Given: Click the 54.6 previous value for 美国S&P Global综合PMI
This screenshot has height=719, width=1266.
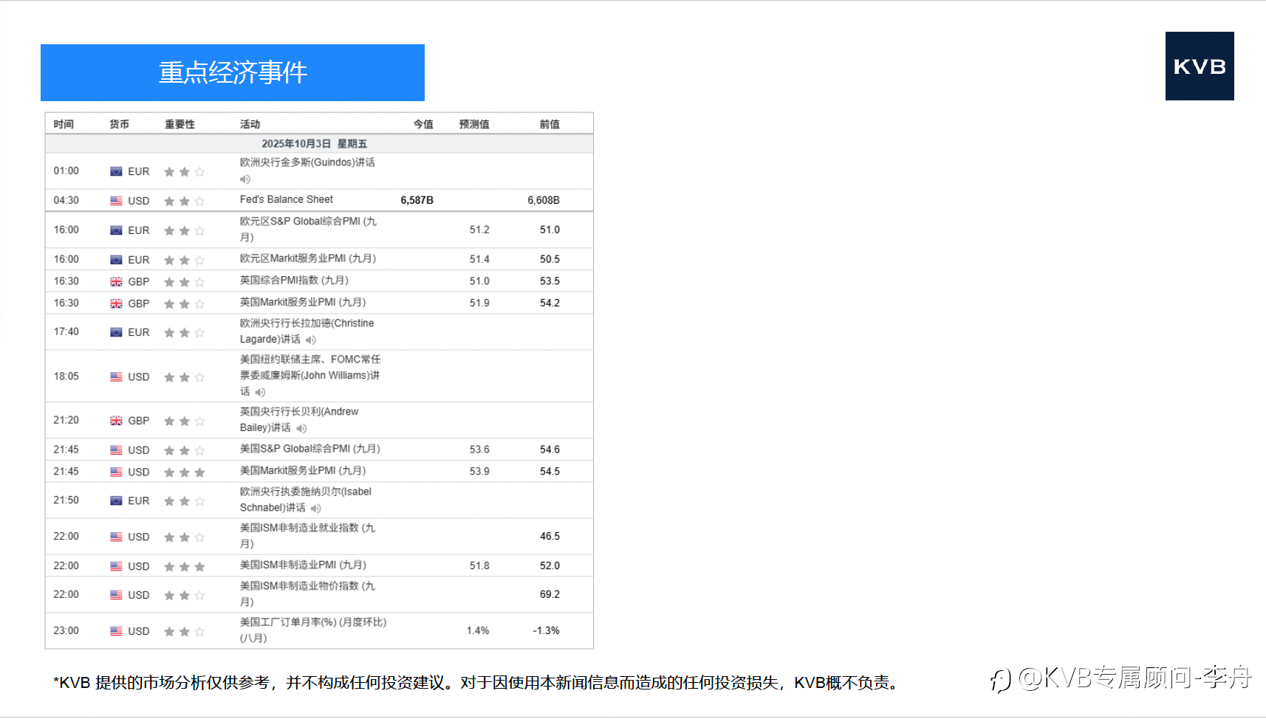Looking at the screenshot, I should click(550, 449).
